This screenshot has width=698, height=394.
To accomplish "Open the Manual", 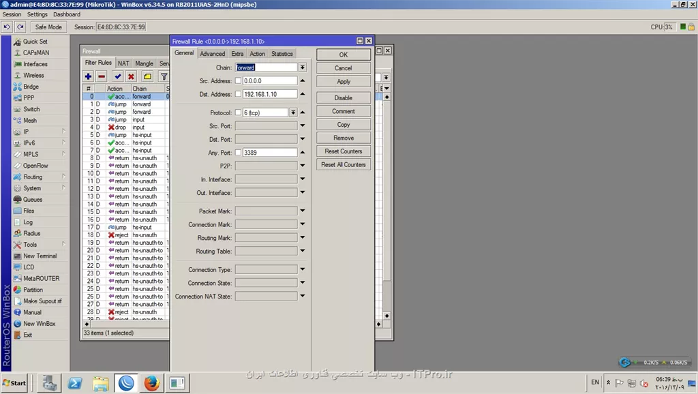I will (32, 312).
